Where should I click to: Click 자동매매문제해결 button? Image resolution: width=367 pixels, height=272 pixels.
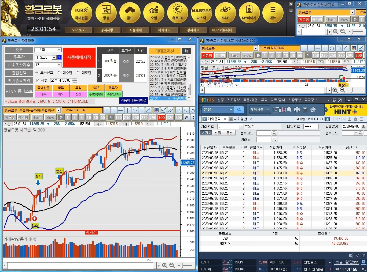[134, 100]
